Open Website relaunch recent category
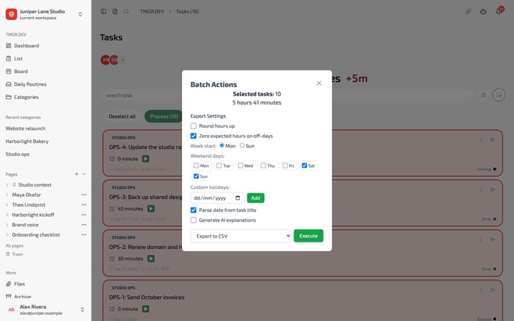Viewport: 514px width, 321px height. [x=26, y=128]
